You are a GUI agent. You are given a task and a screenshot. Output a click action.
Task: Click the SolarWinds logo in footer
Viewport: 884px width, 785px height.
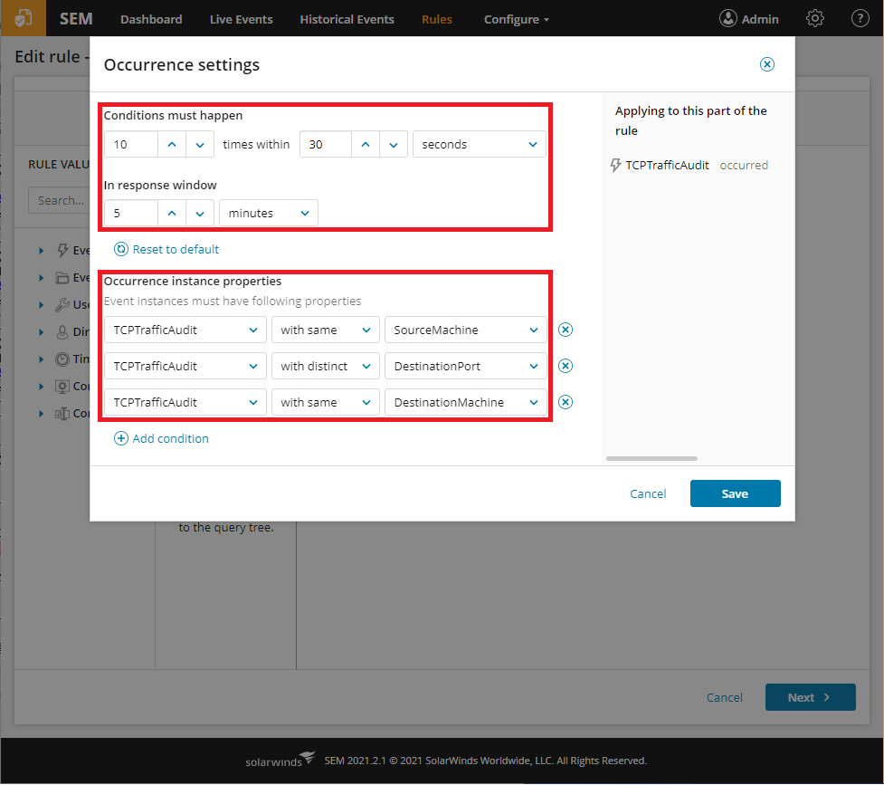(x=280, y=760)
